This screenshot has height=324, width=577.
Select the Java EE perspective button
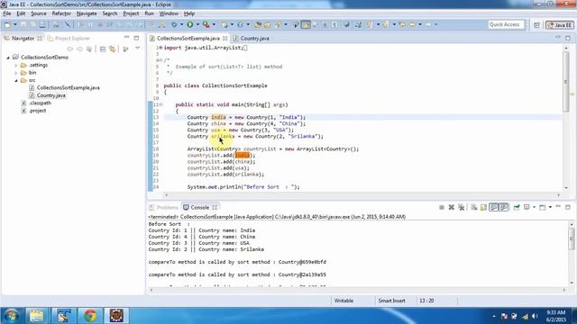[x=560, y=25]
